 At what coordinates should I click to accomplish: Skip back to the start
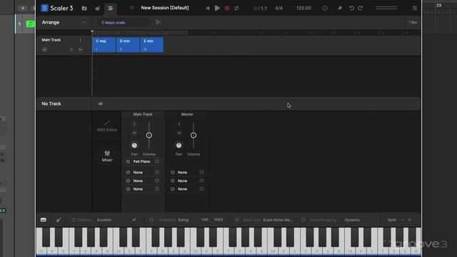tap(208, 8)
